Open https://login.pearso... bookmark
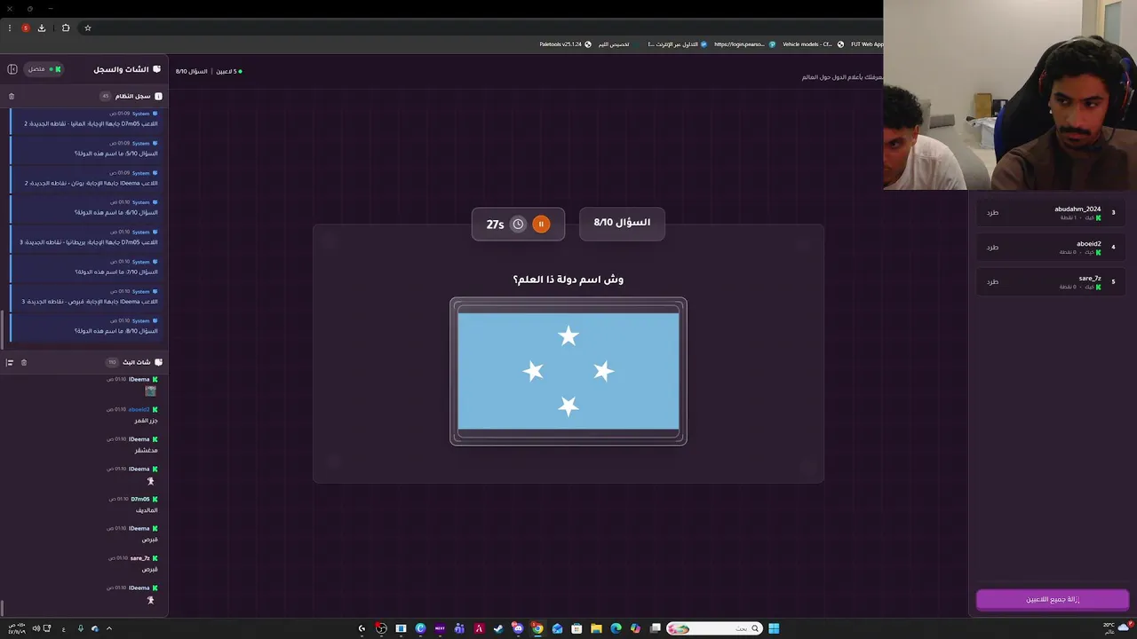The width and height of the screenshot is (1137, 639). tap(745, 44)
